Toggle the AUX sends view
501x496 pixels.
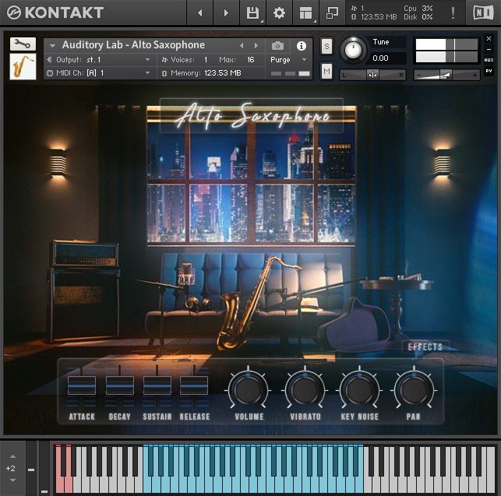[x=489, y=60]
